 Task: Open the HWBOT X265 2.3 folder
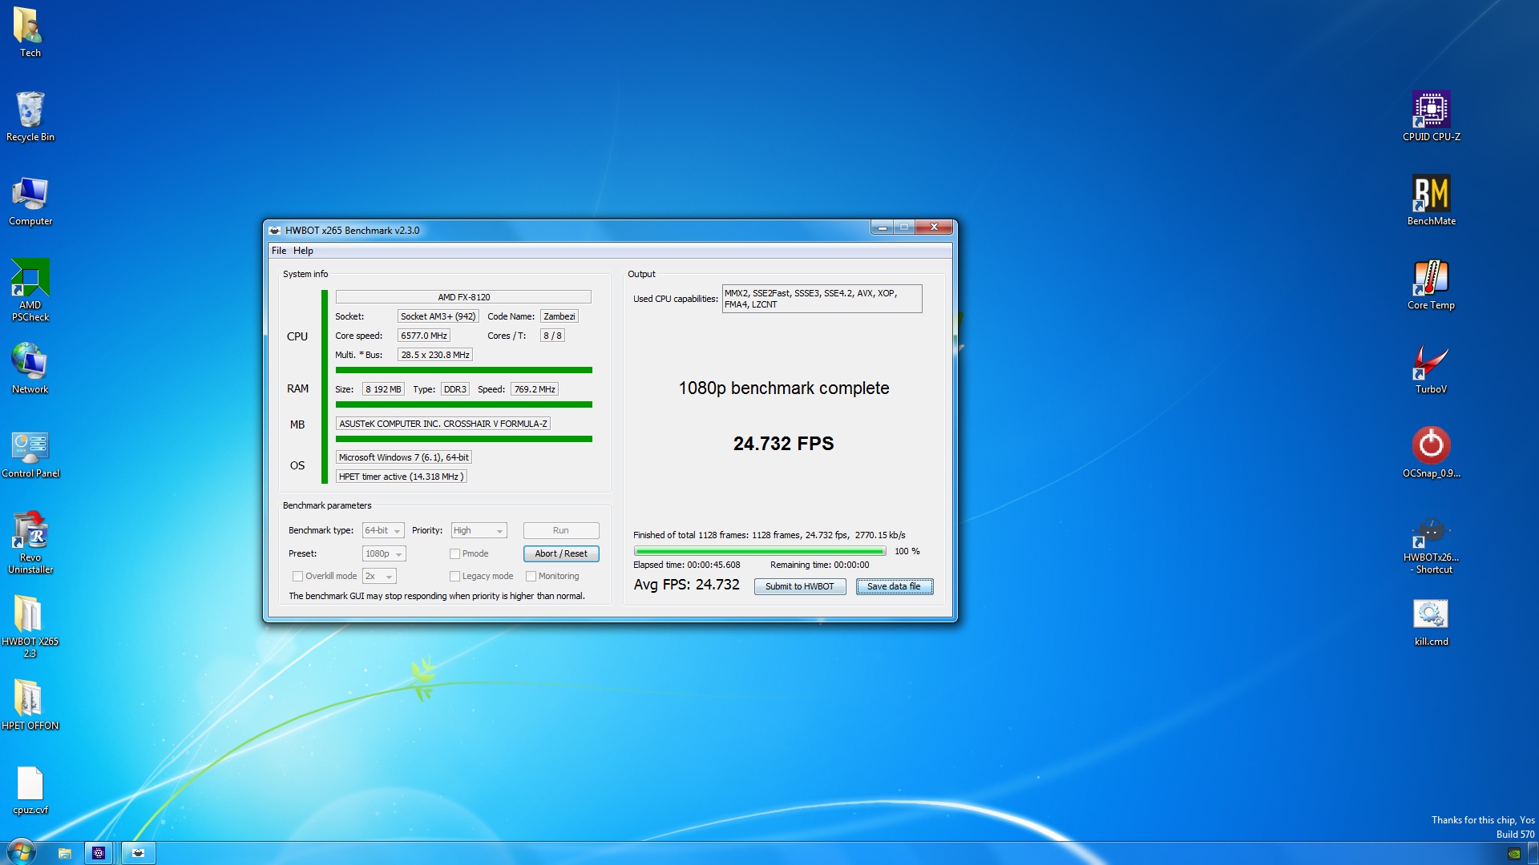point(30,626)
